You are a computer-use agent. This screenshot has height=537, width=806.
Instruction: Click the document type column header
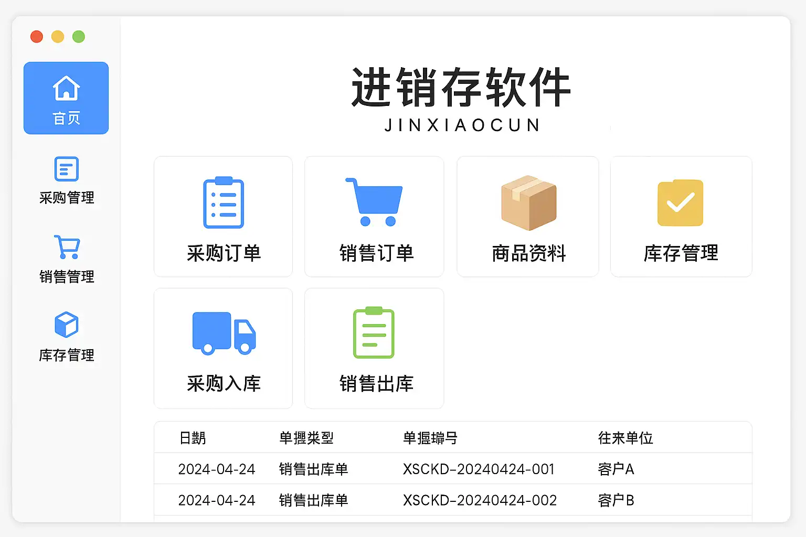(306, 438)
